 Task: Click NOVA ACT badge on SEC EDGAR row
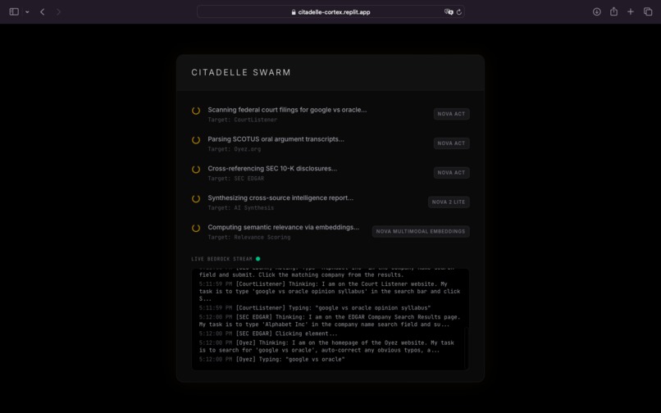(452, 173)
